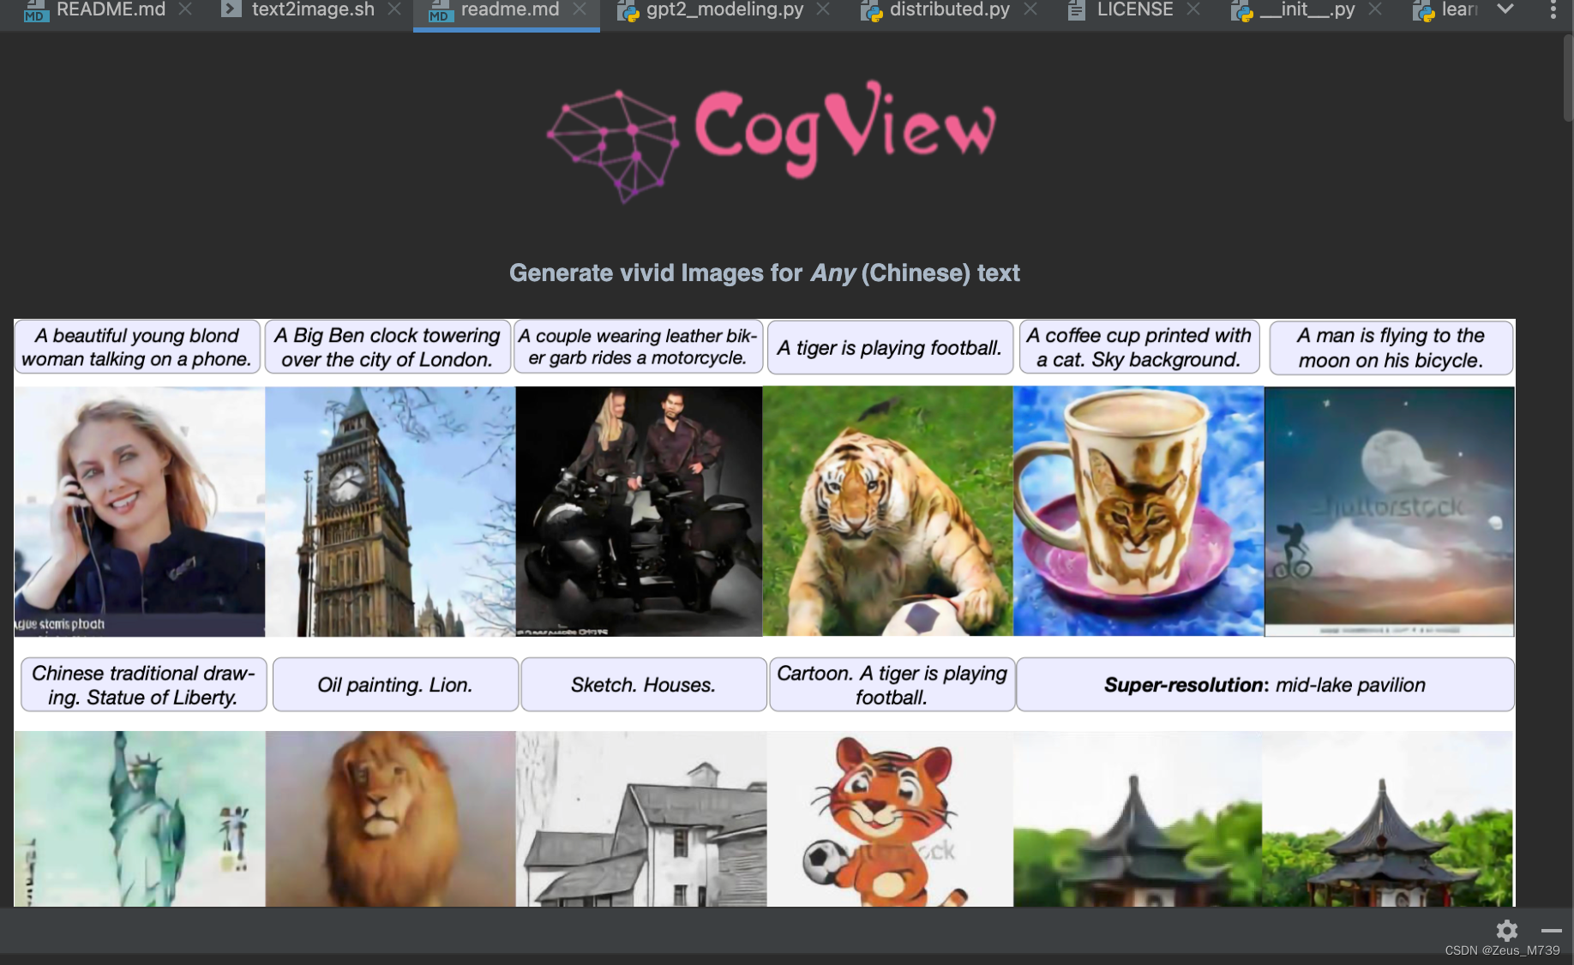
Task: Switch to the distributed.py tab
Action: 948,10
